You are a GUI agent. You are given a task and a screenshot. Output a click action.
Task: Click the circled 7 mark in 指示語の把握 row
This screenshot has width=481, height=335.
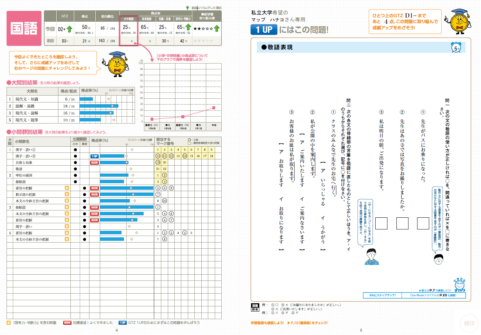click(x=158, y=195)
